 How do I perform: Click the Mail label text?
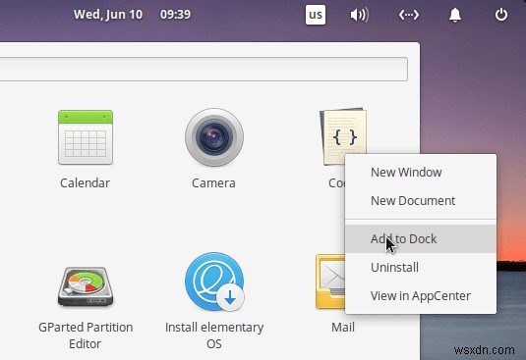point(343,327)
